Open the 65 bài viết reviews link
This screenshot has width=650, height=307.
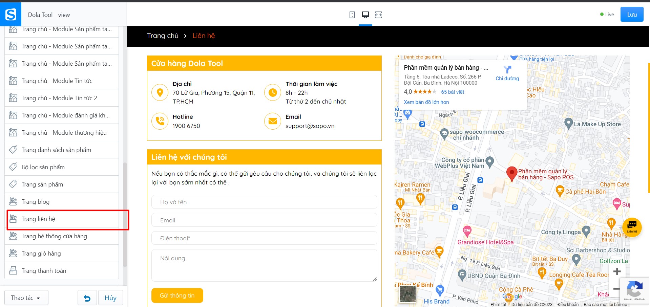[453, 92]
